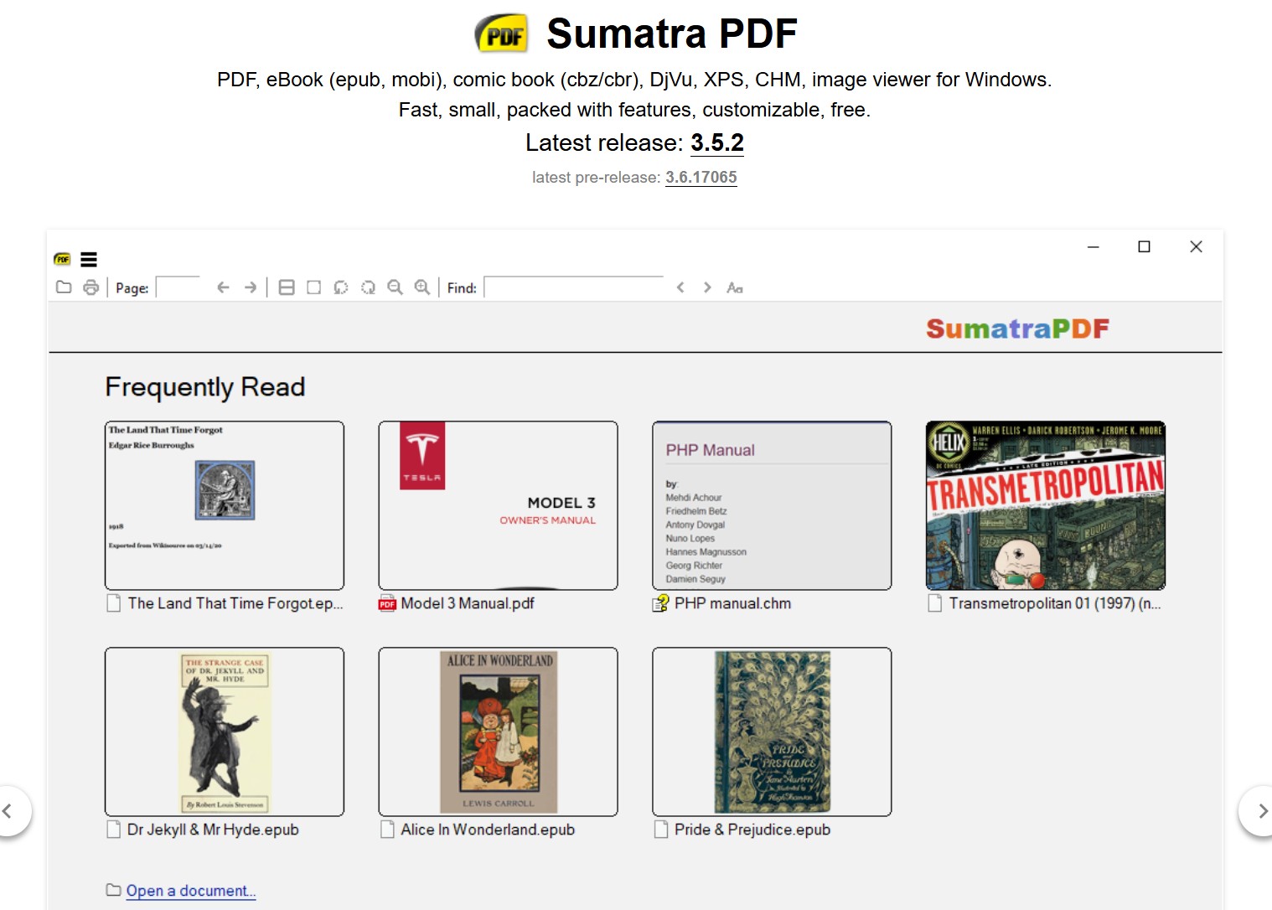Open Alice In Wonderland cover thumbnail

coord(498,732)
